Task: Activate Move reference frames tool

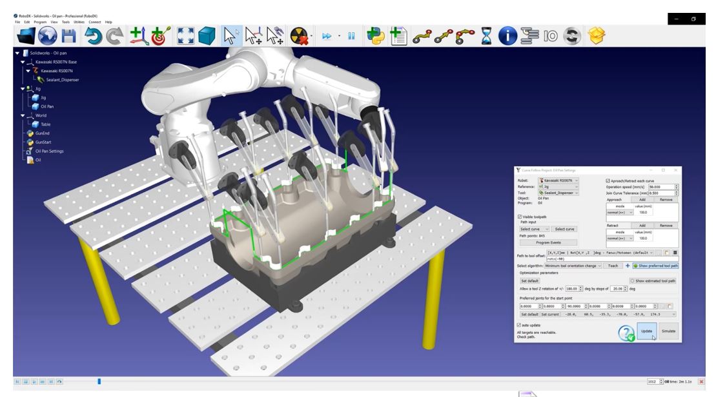Action: pos(253,35)
